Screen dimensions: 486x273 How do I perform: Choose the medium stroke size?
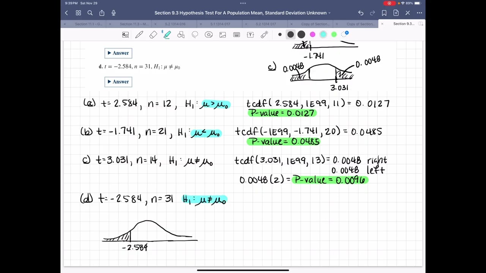click(x=290, y=35)
